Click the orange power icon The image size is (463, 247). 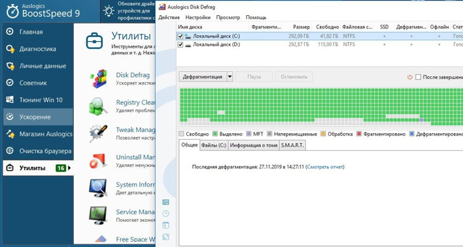coord(409,77)
